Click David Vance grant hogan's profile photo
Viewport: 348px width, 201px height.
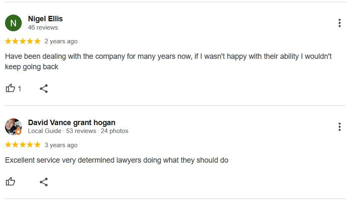[13, 127]
